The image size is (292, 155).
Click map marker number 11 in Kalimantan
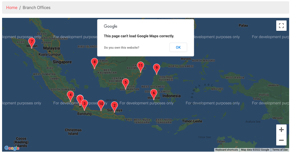point(140,66)
